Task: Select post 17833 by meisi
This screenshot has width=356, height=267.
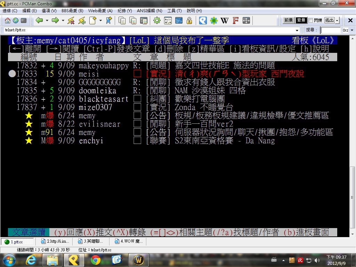Action: click(172, 74)
